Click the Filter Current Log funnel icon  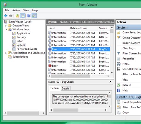click(x=119, y=54)
